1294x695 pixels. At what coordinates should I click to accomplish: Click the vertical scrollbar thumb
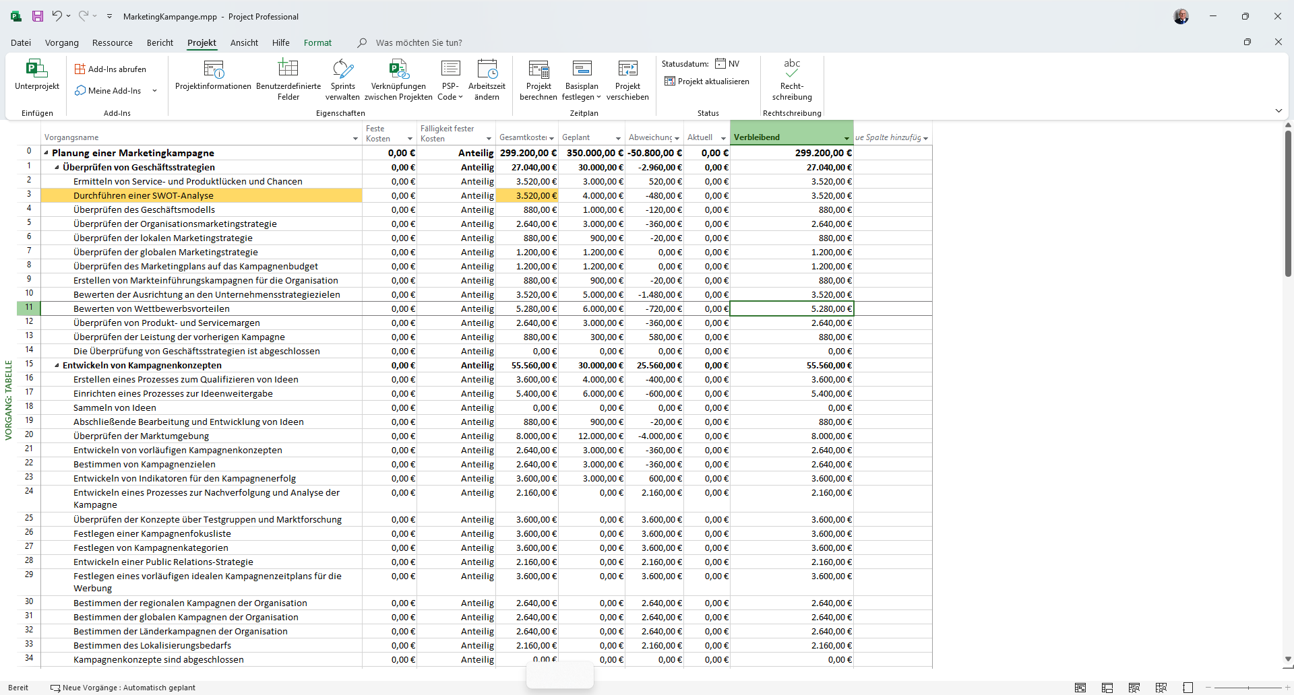pos(1288,202)
